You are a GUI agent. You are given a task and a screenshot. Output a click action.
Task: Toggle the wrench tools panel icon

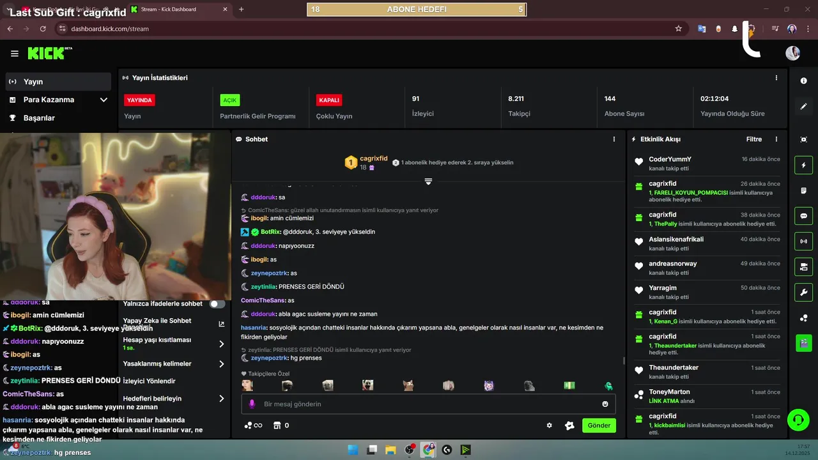(x=803, y=293)
